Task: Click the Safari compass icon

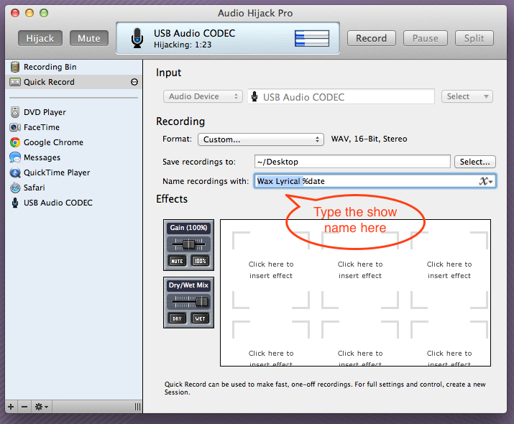Action: [x=15, y=188]
